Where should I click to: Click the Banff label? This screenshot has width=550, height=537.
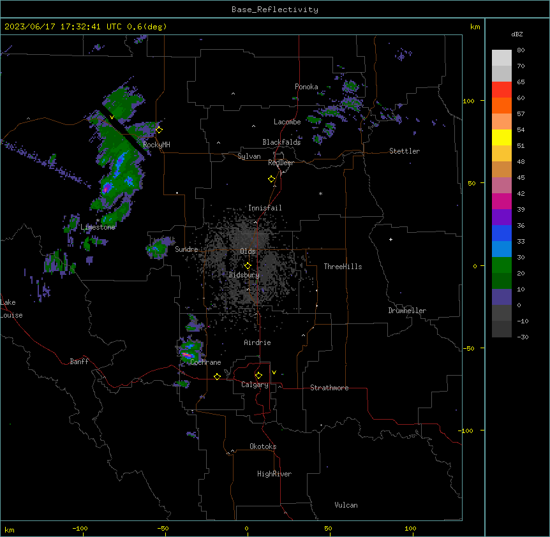coord(79,362)
